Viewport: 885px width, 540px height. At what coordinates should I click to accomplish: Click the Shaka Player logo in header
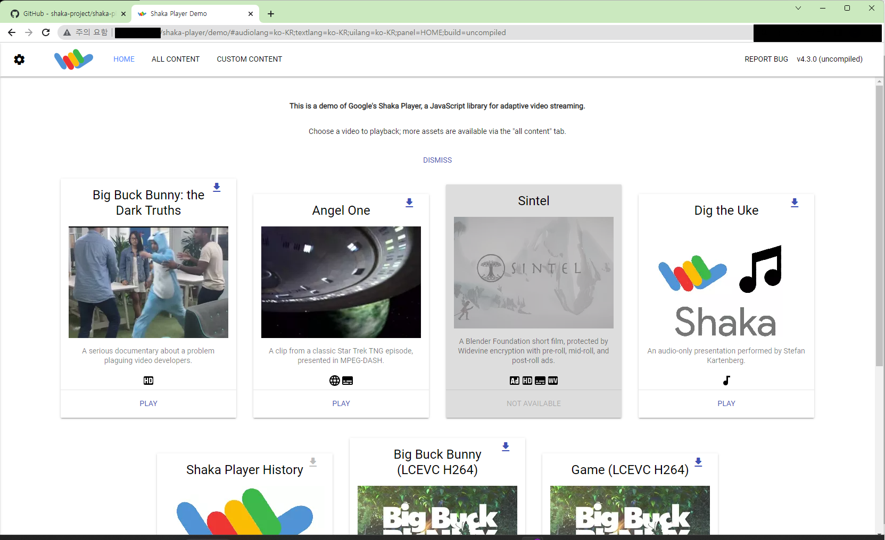click(73, 60)
